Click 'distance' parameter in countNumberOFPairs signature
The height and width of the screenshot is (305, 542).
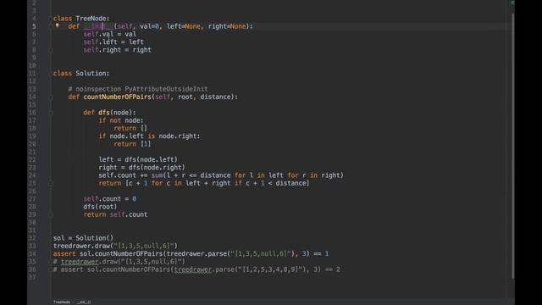click(215, 97)
